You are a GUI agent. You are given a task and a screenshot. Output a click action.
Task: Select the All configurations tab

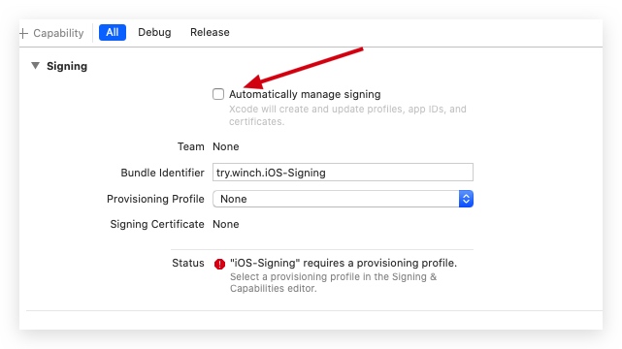click(x=113, y=33)
